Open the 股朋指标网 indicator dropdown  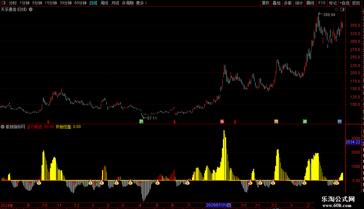click(x=3, y=127)
